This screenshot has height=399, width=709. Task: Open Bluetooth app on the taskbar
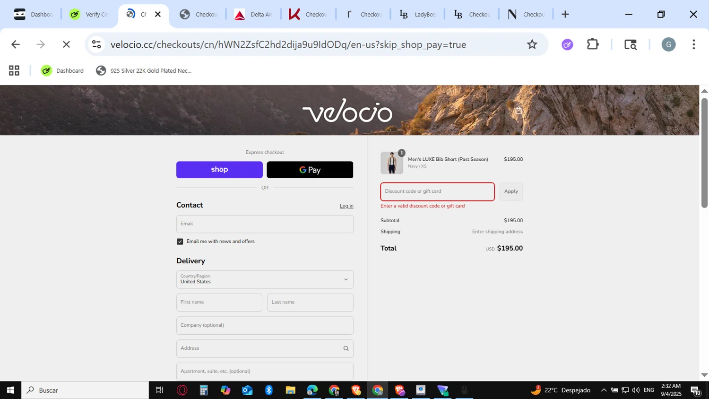click(269, 390)
